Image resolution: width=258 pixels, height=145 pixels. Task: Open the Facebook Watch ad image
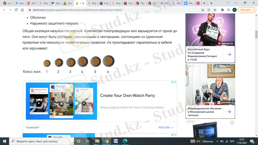coord(61,101)
